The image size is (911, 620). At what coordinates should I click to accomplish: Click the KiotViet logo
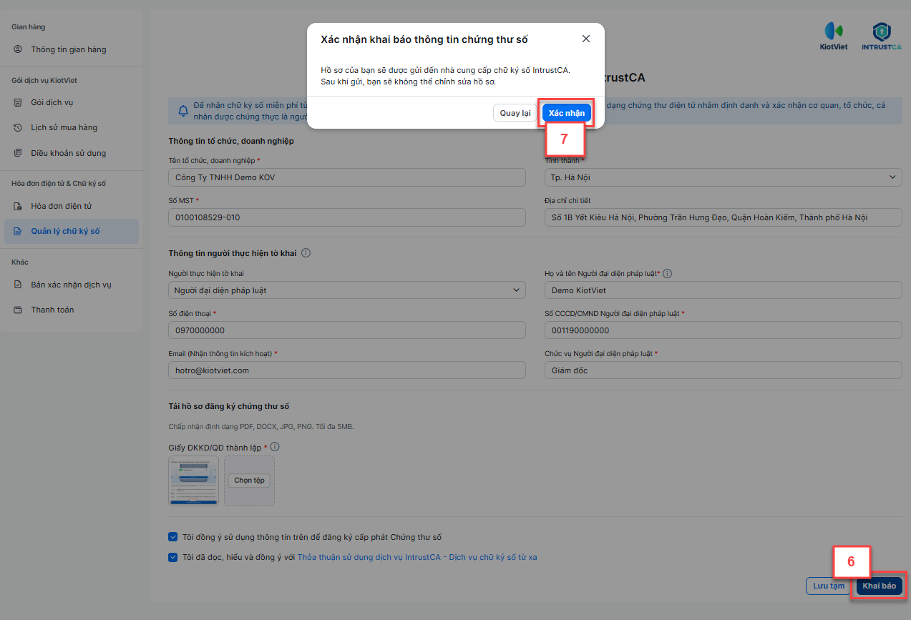(x=834, y=36)
